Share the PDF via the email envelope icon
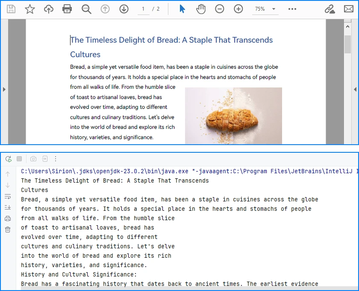Image resolution: width=359 pixels, height=291 pixels. click(x=348, y=9)
